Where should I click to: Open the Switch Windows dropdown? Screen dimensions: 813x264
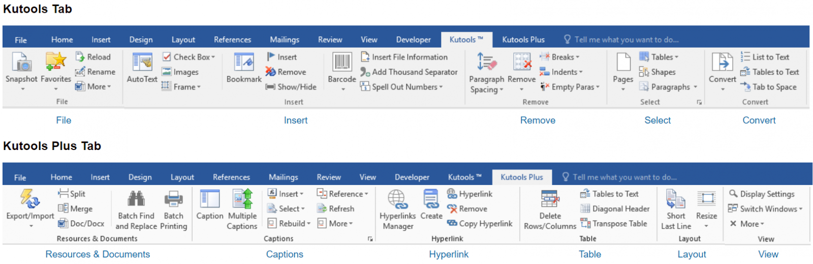[x=801, y=209]
